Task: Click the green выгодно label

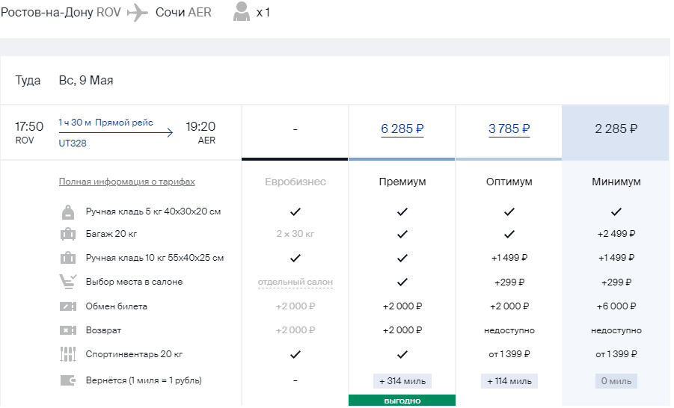Action: [x=402, y=401]
